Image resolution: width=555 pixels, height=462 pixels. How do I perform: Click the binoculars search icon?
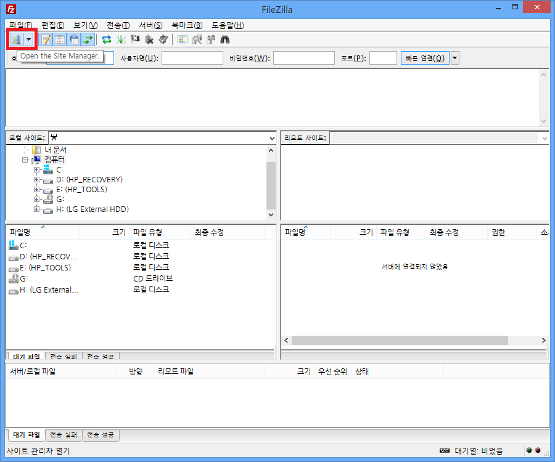click(x=225, y=39)
